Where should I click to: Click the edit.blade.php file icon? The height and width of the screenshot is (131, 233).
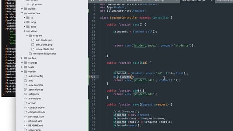pyautogui.click(x=33, y=44)
